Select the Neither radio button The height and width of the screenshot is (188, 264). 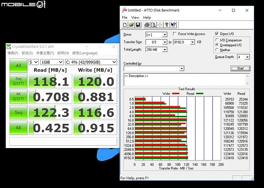[217, 50]
